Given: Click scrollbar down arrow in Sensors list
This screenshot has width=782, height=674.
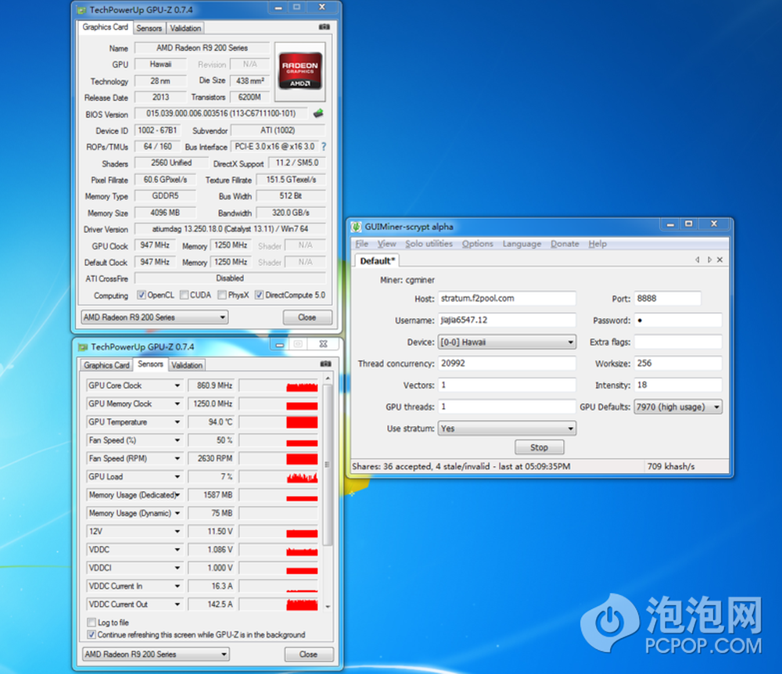Looking at the screenshot, I should coord(328,606).
